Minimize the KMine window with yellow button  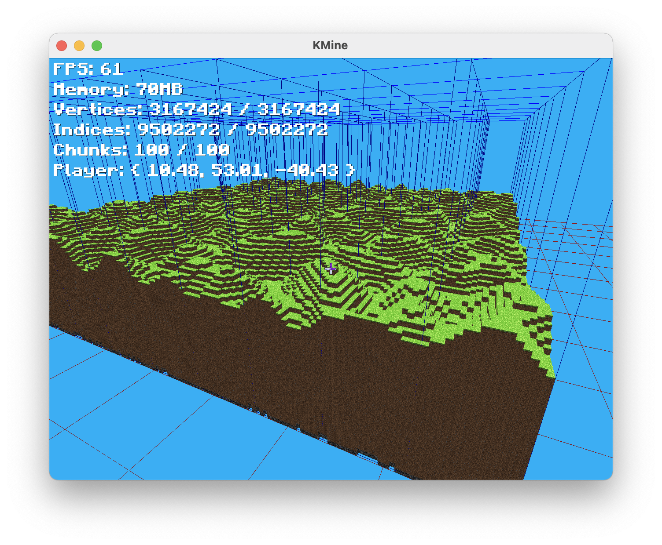click(79, 46)
